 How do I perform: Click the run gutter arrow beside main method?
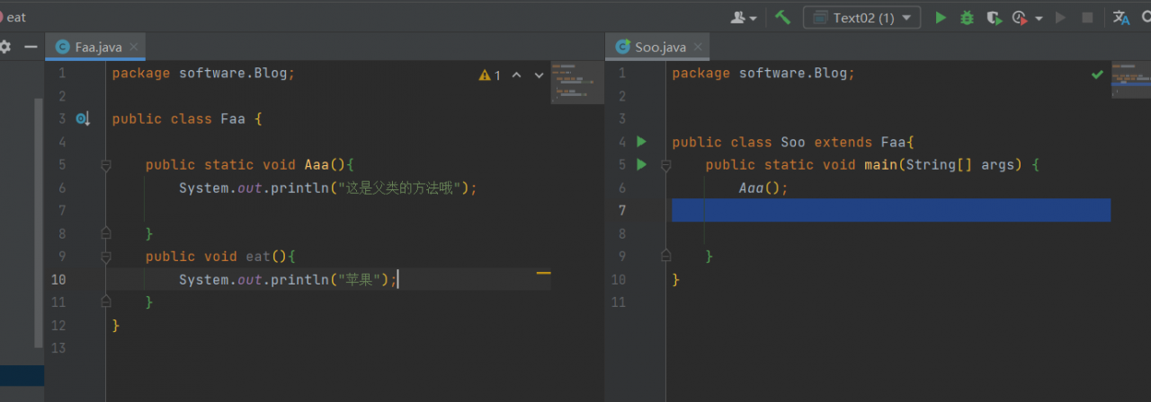point(641,165)
